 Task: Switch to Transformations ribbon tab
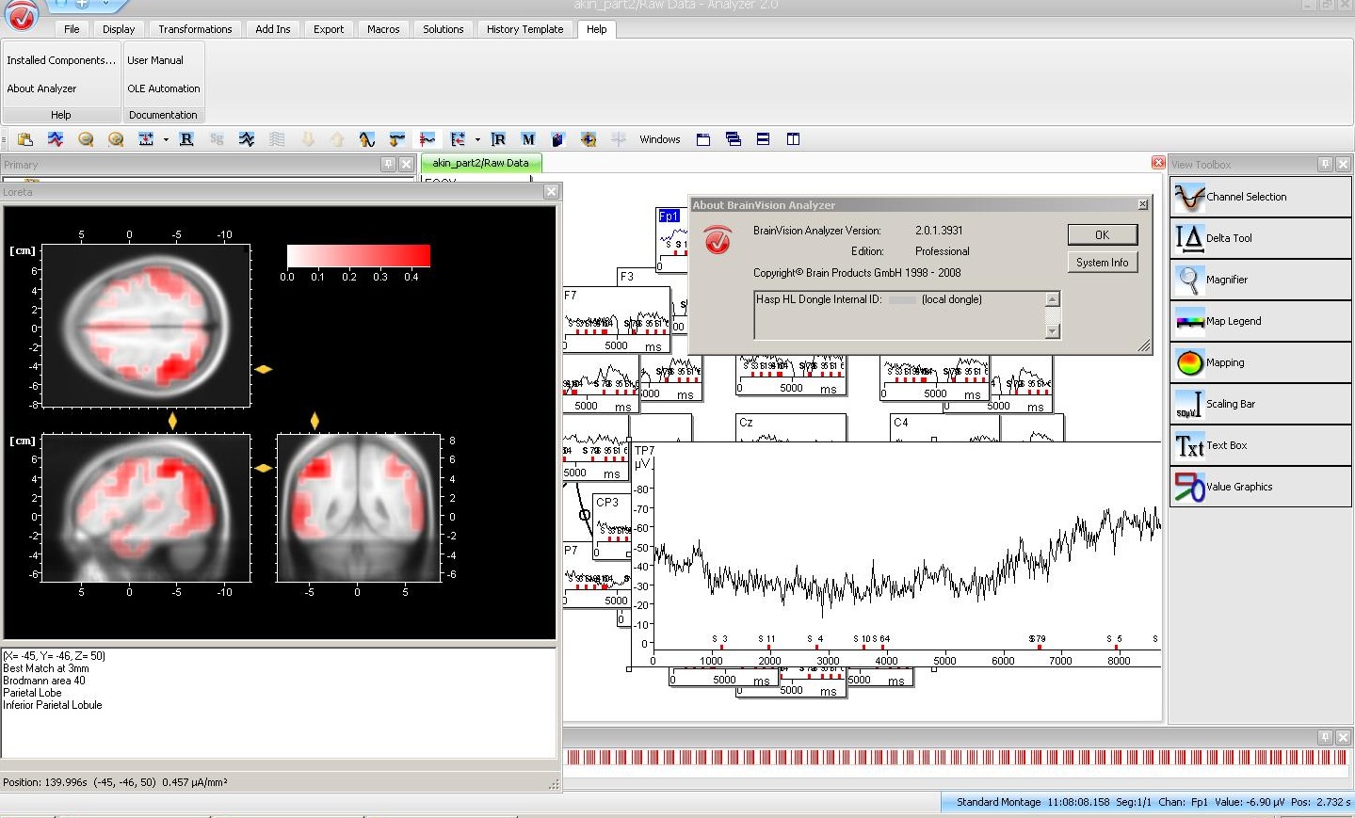195,29
